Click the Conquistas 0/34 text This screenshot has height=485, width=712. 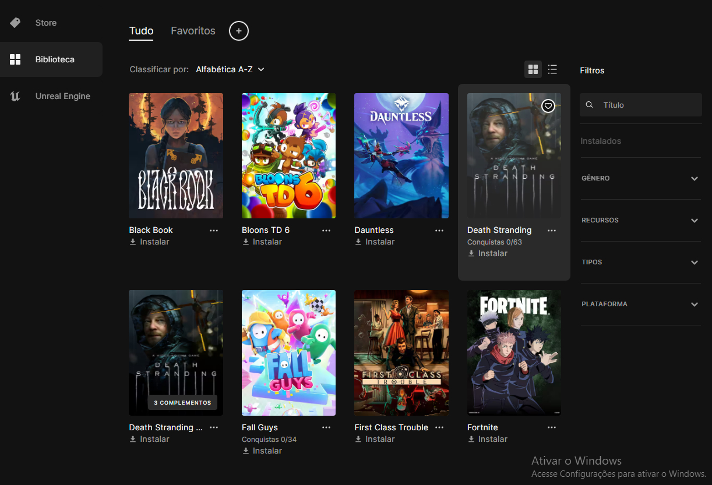tap(269, 440)
